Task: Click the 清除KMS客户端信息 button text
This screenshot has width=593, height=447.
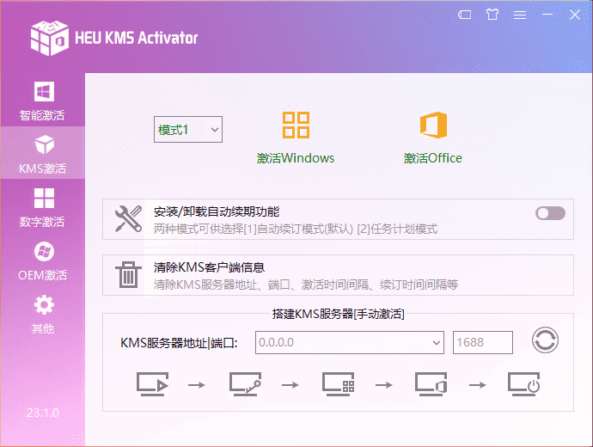Action: coord(209,267)
